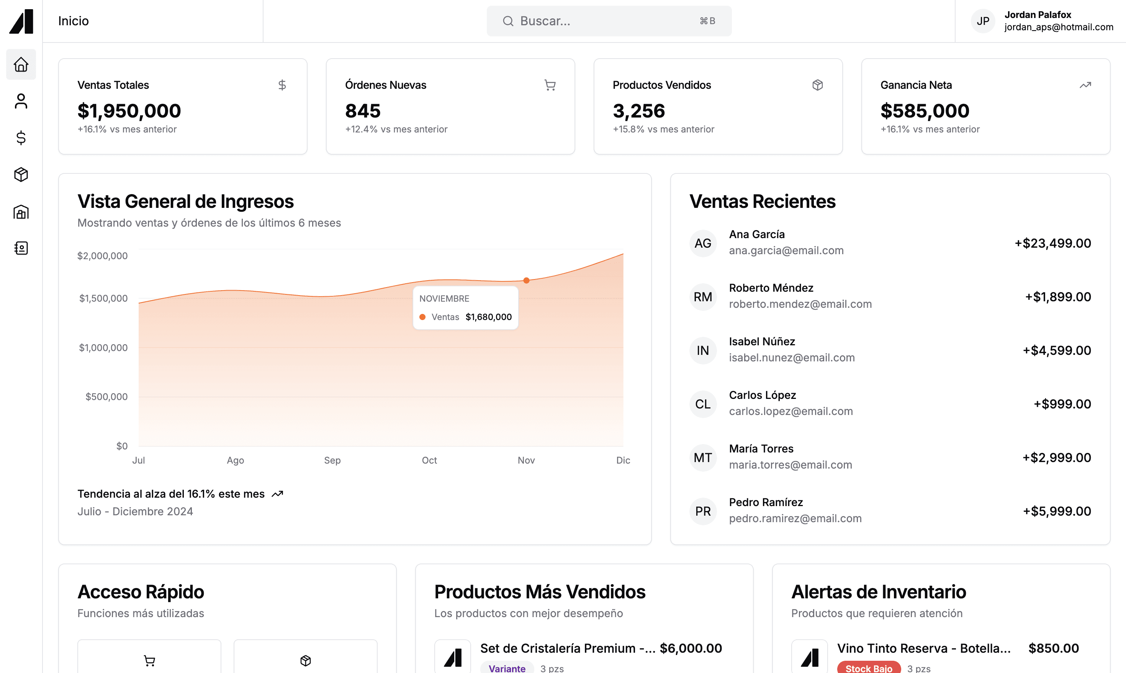This screenshot has height=673, width=1126.
Task: Click the November data point on chart
Action: coord(526,280)
